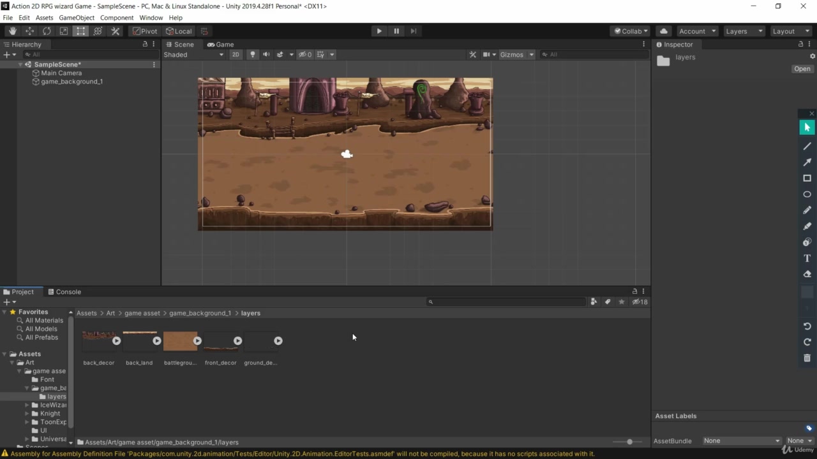Toggle scene view lighting
Screen dimensions: 817x459
252,54
